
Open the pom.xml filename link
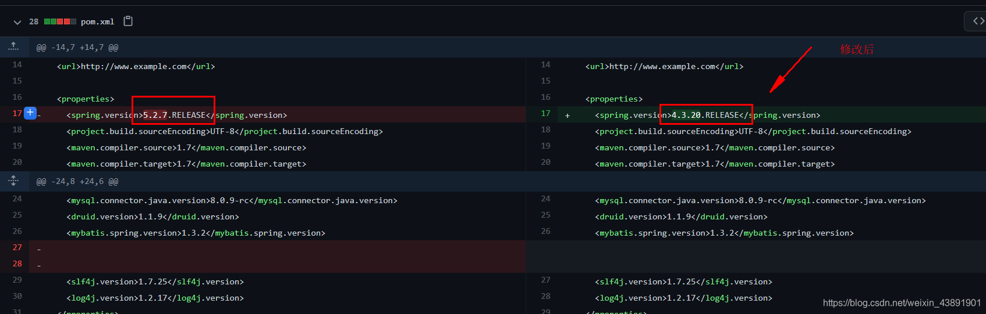tap(97, 22)
